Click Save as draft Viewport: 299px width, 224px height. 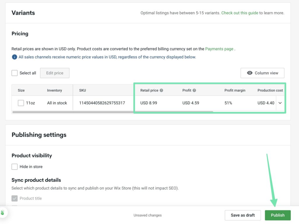tap(243, 215)
